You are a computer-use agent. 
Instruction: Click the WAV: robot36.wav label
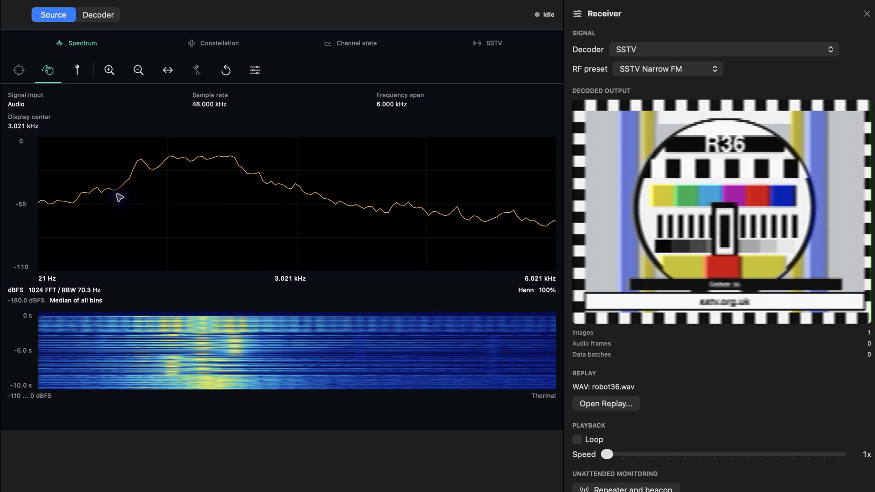603,387
